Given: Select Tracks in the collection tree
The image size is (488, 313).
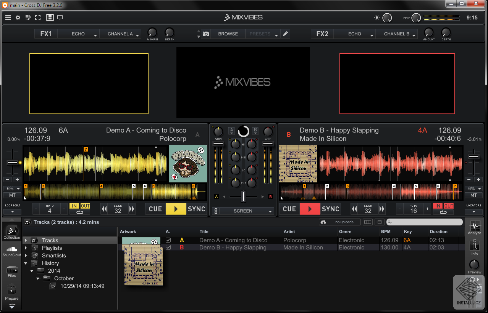Looking at the screenshot, I should point(50,240).
